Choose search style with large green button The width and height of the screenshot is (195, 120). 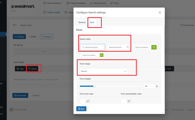(x=145, y=47)
